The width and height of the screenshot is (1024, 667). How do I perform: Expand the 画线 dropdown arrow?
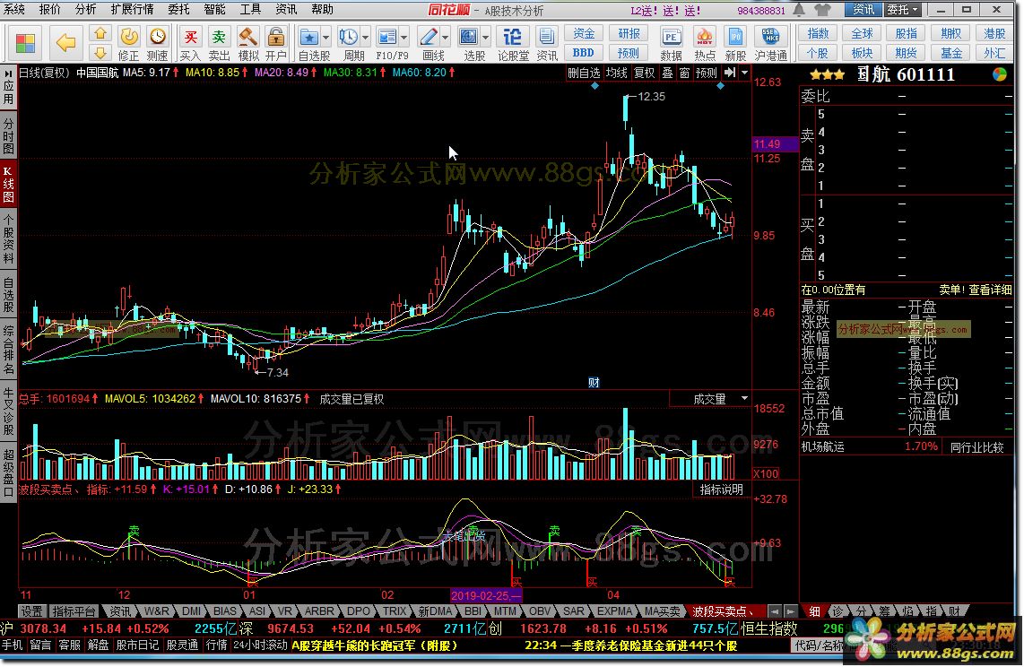(x=446, y=37)
